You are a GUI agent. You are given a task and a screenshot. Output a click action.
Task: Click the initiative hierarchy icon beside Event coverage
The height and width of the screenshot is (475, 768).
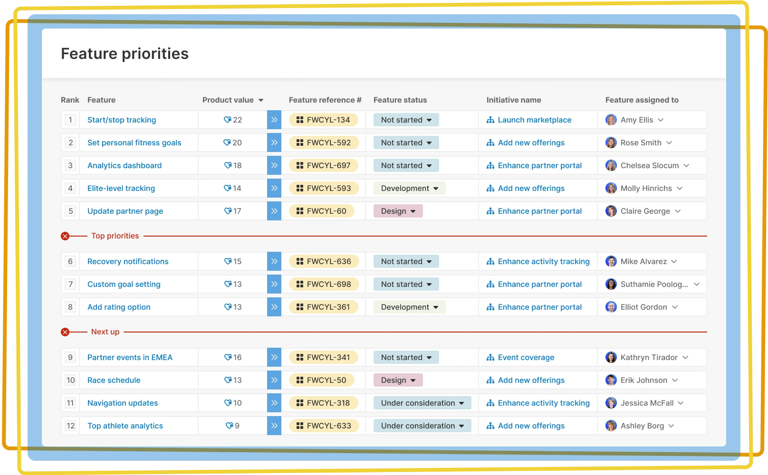tap(490, 357)
